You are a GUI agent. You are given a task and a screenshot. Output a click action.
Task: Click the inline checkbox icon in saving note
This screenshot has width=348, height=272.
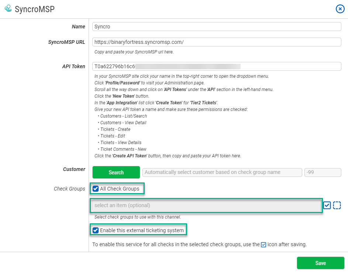(263, 244)
